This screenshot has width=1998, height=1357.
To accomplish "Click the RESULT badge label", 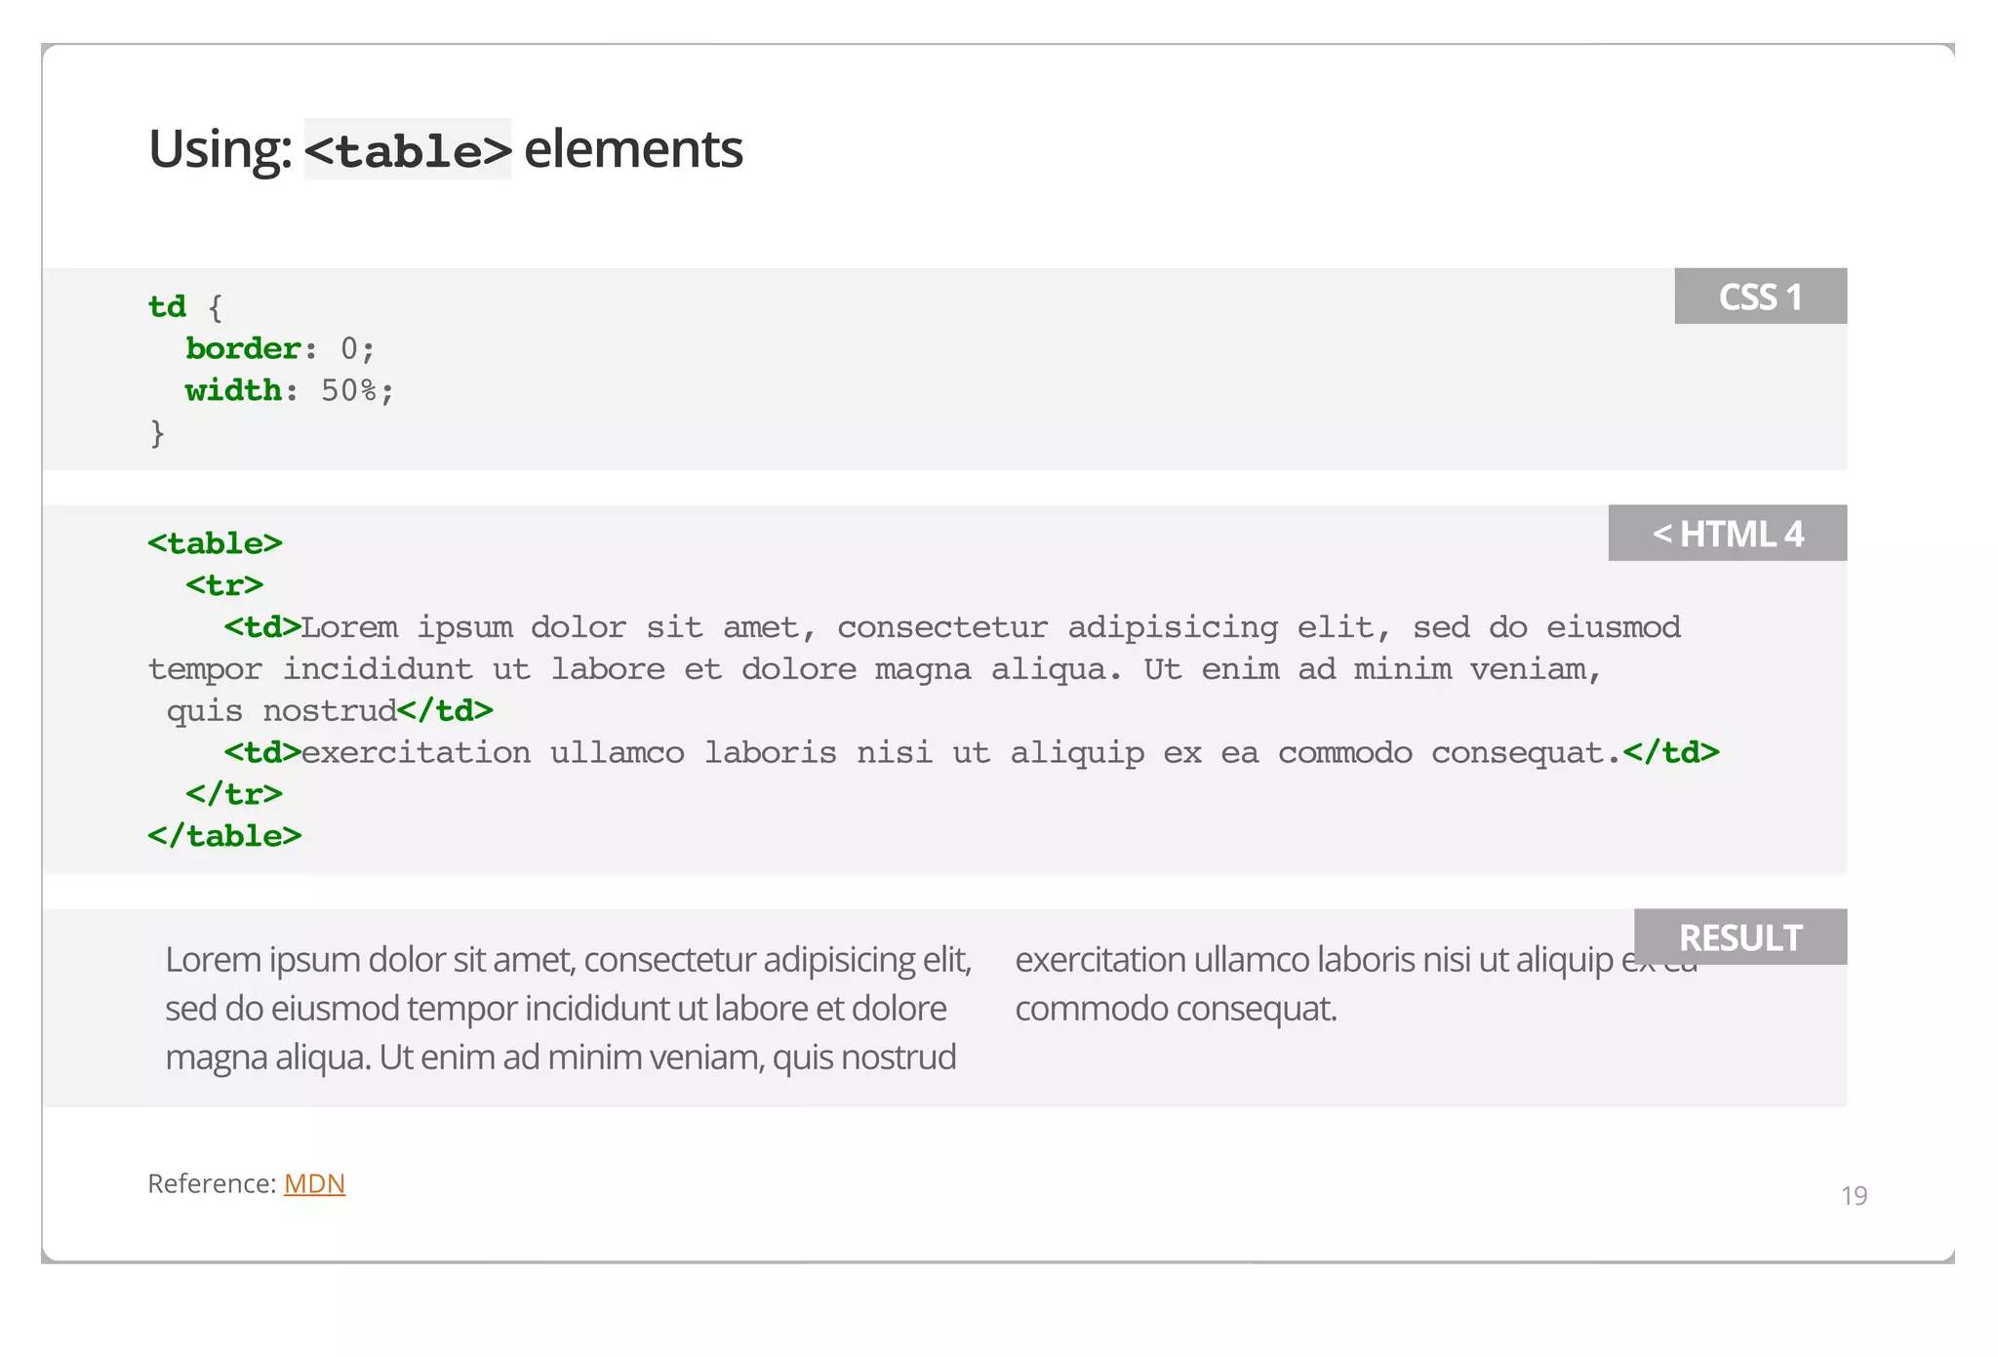I will [x=1739, y=938].
